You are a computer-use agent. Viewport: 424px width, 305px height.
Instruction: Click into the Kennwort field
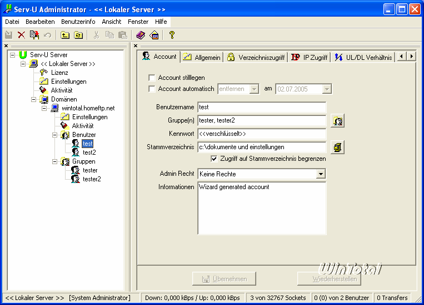click(262, 134)
